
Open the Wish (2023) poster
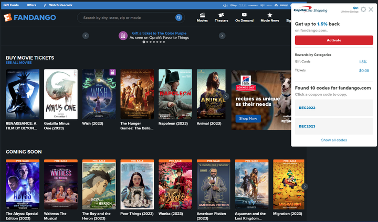point(99,94)
